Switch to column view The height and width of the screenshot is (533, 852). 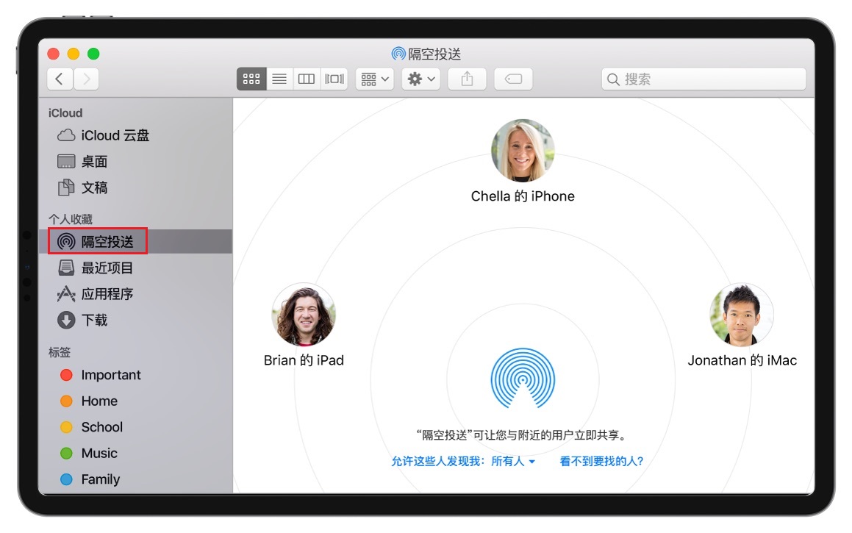tap(307, 79)
